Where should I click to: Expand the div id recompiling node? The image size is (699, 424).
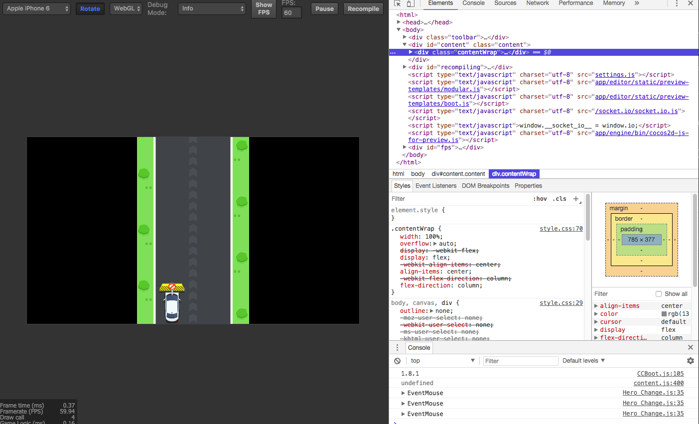pos(405,67)
